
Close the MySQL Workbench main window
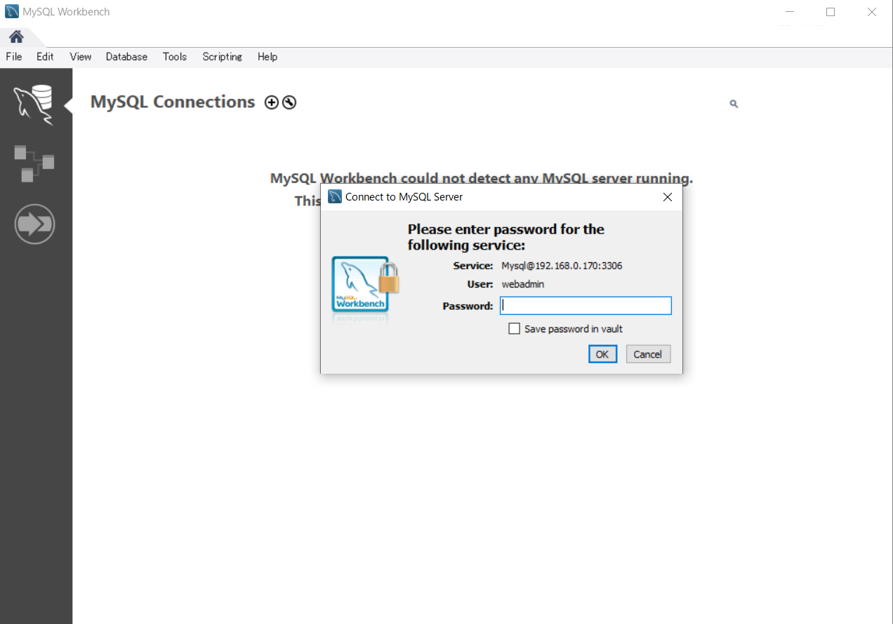click(x=871, y=12)
